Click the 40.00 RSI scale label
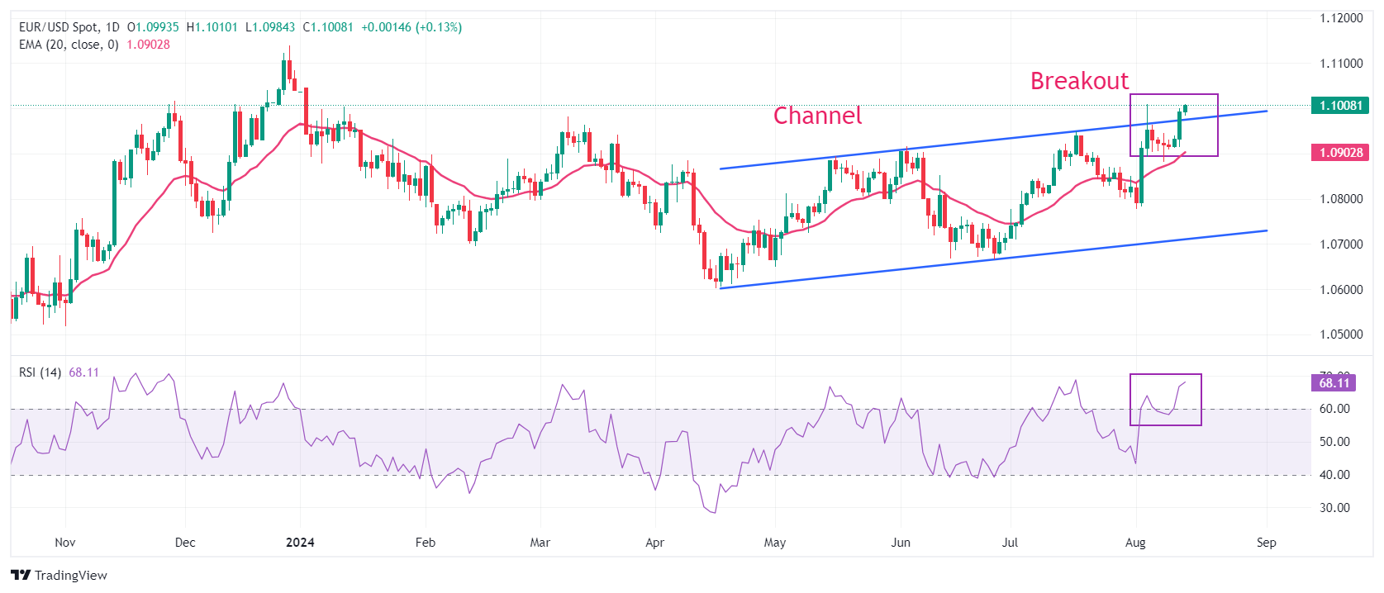 click(x=1334, y=475)
